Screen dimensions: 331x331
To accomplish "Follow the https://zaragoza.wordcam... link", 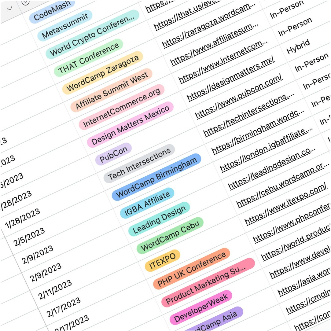I will tap(209, 25).
